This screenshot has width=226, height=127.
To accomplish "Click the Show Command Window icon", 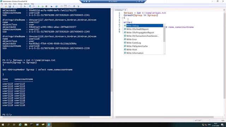I will pos(74,6).
